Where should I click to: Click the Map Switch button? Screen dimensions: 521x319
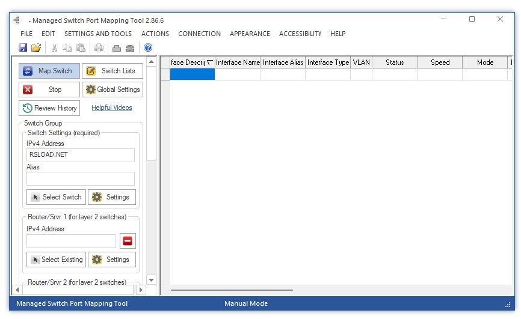pos(49,71)
